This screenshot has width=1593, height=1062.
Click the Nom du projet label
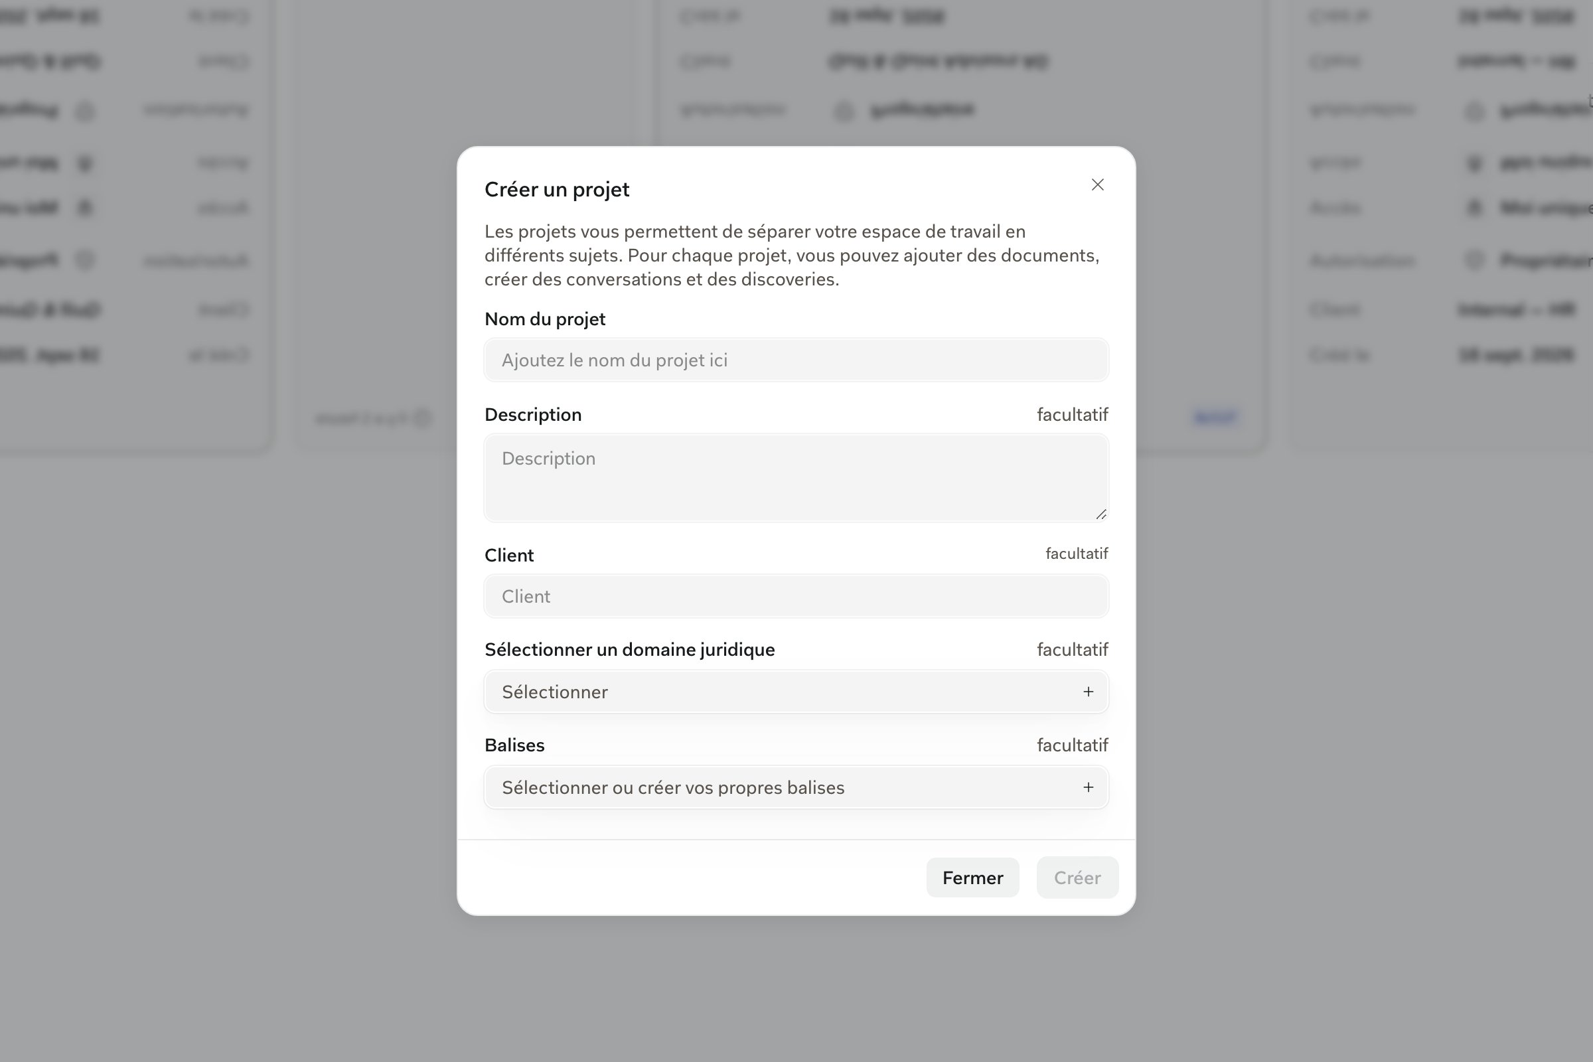pos(544,319)
